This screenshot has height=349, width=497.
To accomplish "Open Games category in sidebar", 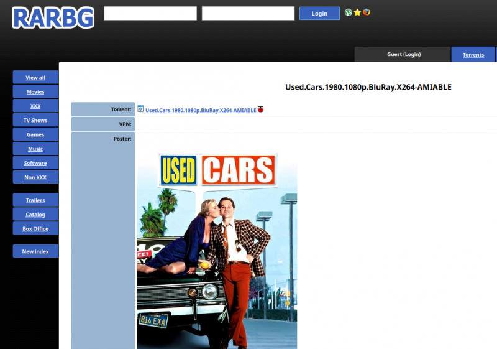I will [35, 134].
